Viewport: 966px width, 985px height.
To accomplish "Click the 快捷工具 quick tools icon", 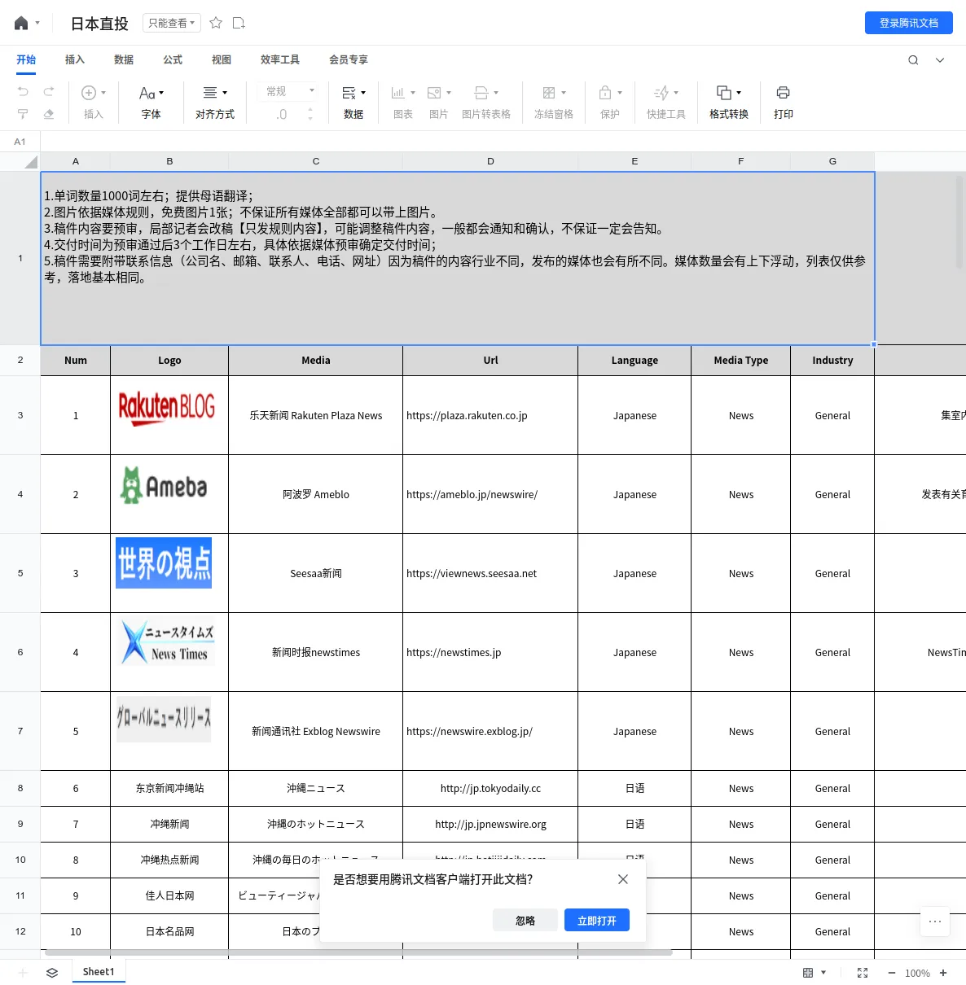I will click(661, 93).
